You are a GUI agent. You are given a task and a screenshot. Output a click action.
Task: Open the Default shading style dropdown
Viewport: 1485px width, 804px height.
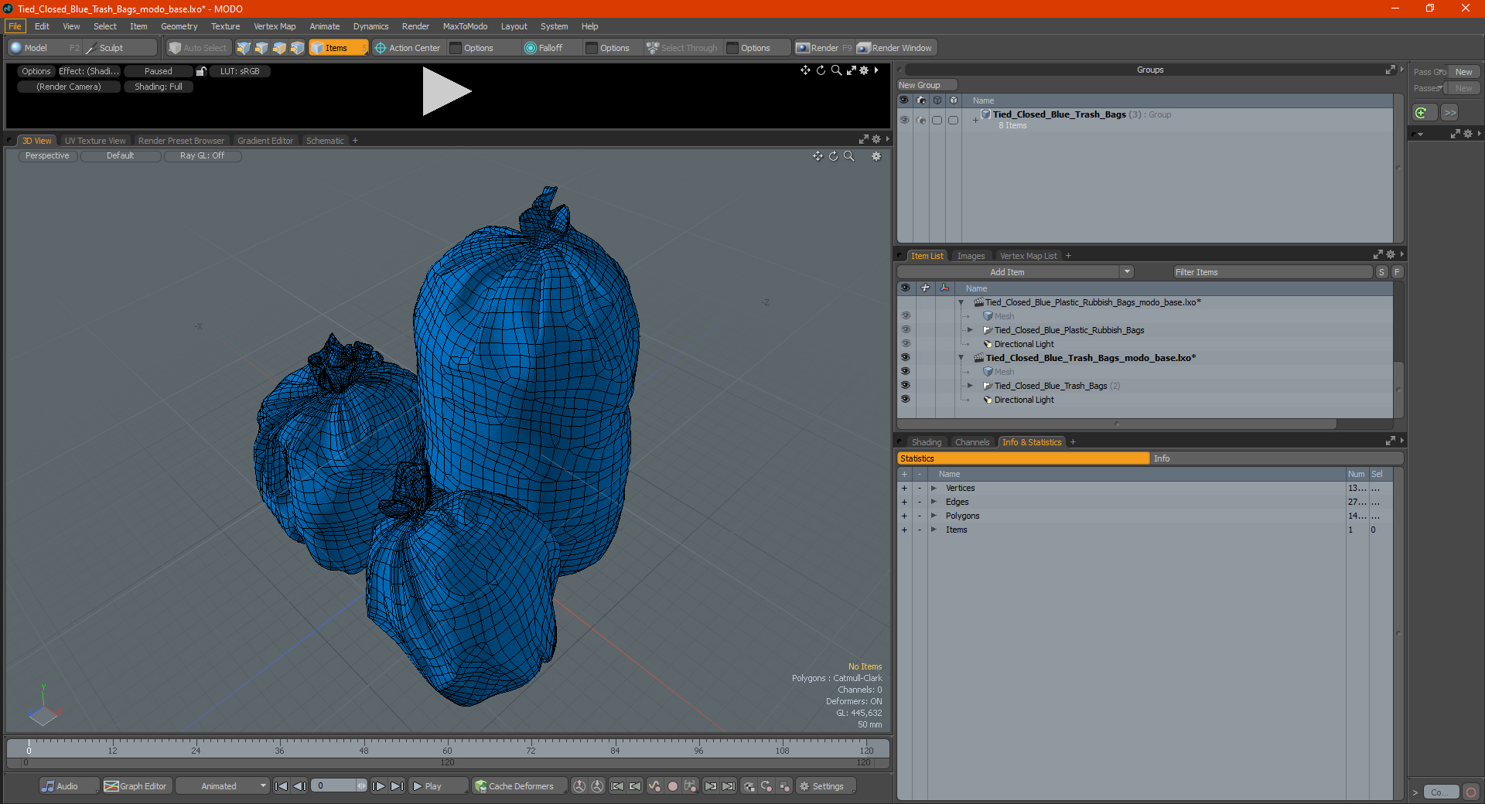121,156
